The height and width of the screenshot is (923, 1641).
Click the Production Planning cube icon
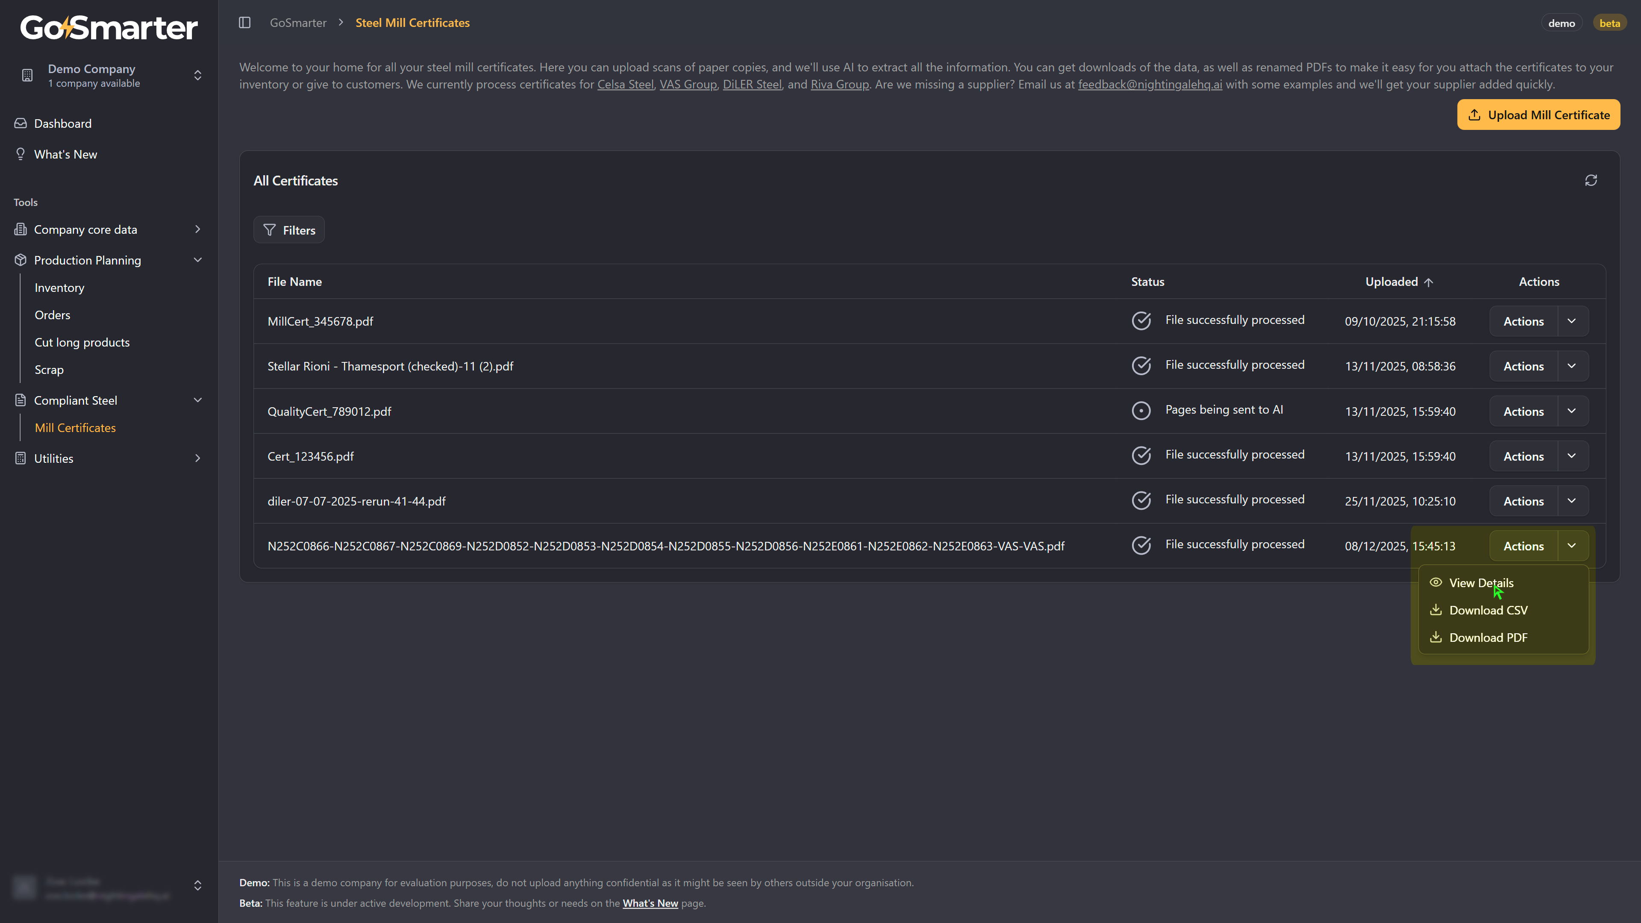pos(21,260)
